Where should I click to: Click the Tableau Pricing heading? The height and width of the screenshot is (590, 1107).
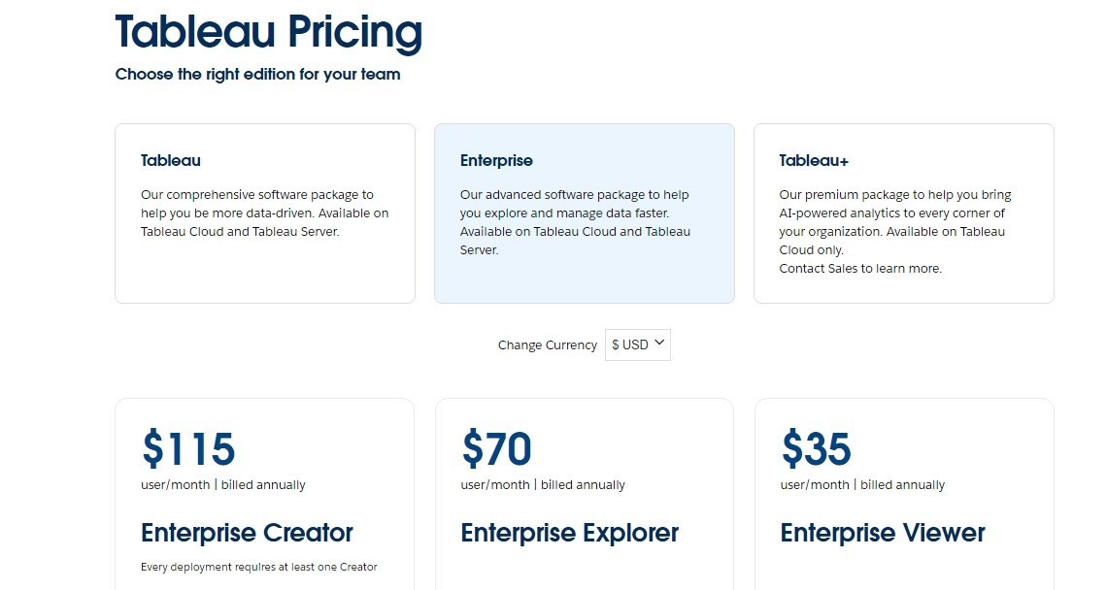tap(268, 32)
